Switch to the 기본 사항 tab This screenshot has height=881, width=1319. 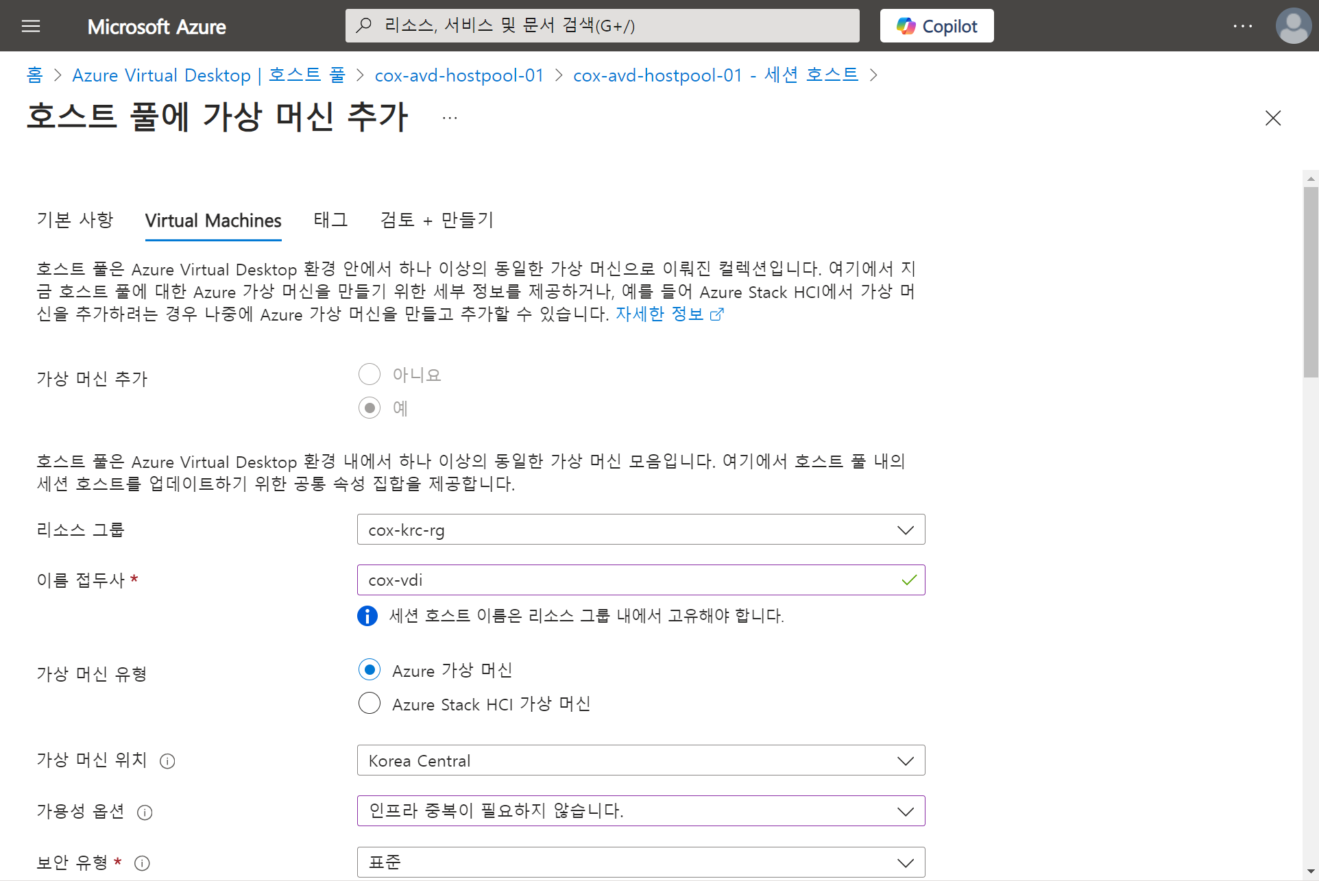point(75,220)
